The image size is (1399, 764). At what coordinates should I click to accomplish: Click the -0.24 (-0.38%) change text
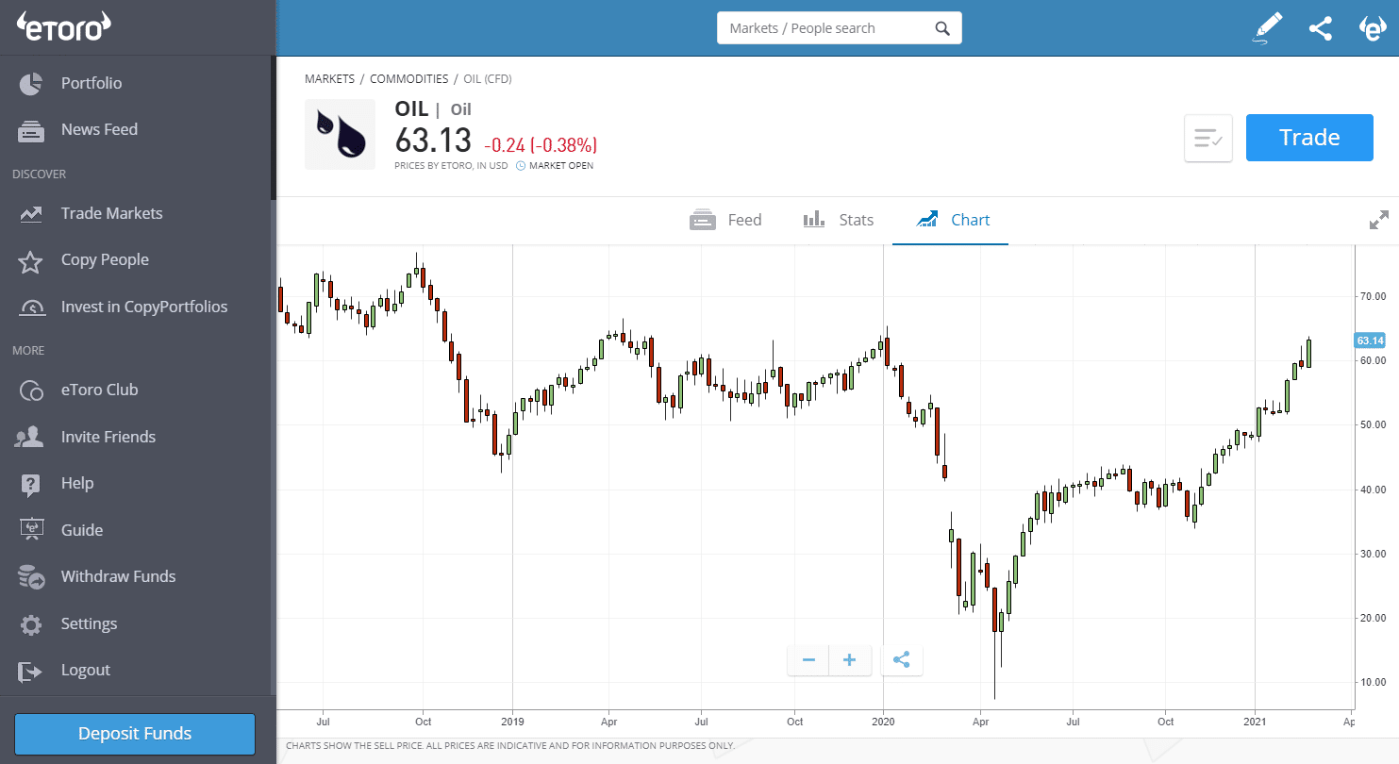coord(541,145)
